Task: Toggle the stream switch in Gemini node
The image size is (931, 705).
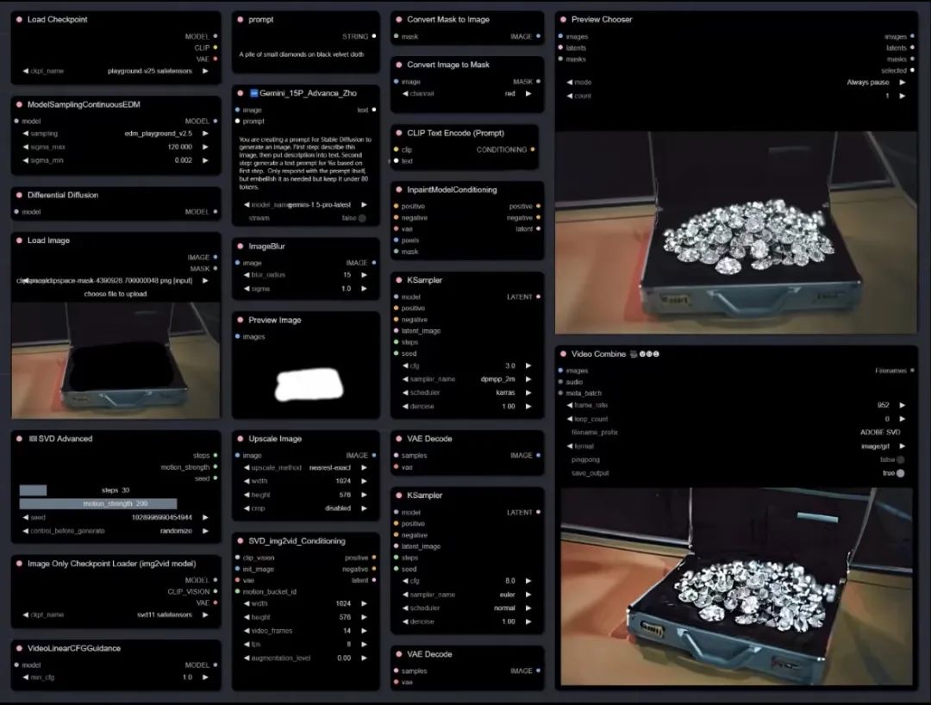Action: (361, 218)
